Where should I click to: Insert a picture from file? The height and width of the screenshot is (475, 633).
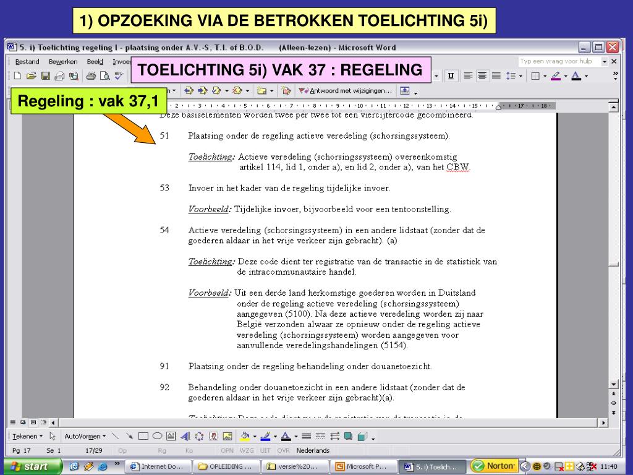pyautogui.click(x=227, y=436)
